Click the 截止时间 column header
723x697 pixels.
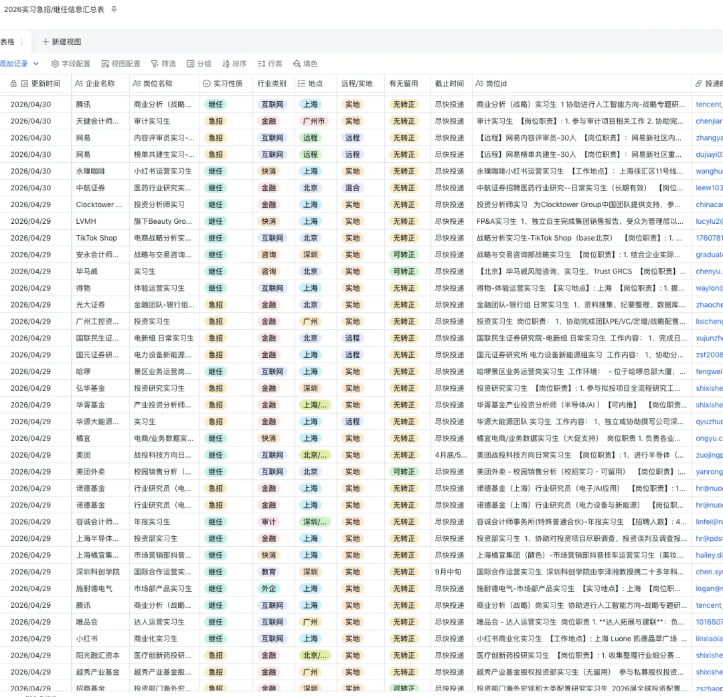[451, 84]
